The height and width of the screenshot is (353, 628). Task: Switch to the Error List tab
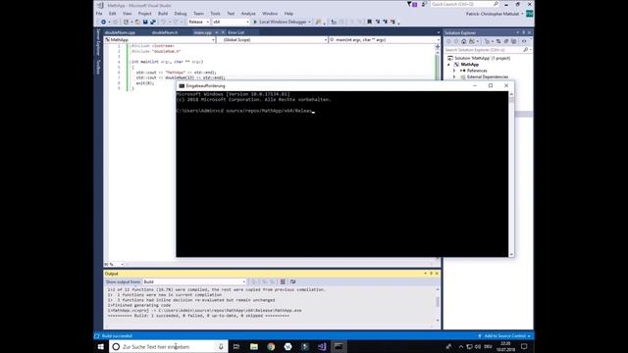click(x=235, y=32)
